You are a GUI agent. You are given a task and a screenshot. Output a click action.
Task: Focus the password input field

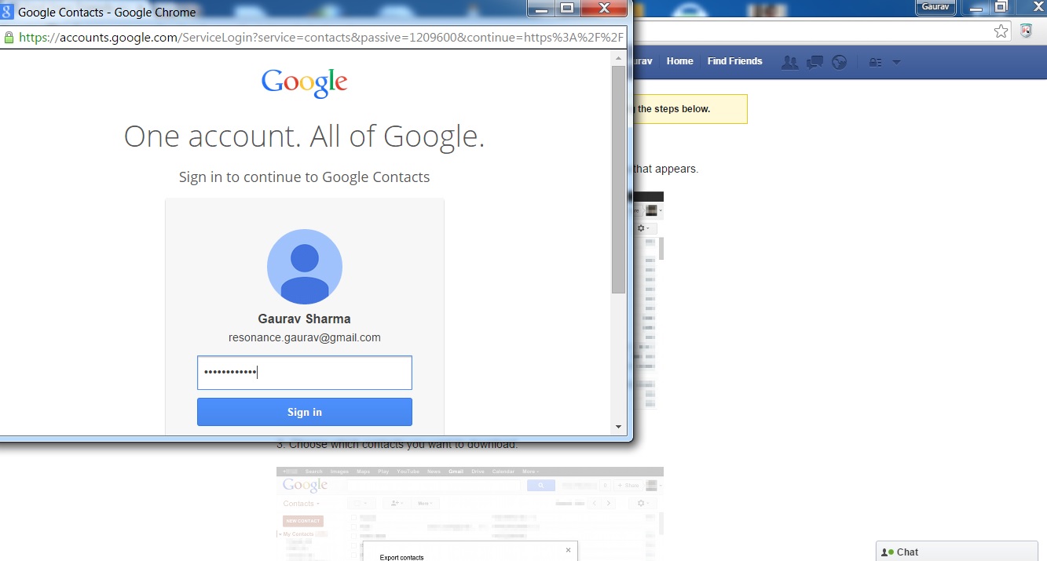(304, 373)
